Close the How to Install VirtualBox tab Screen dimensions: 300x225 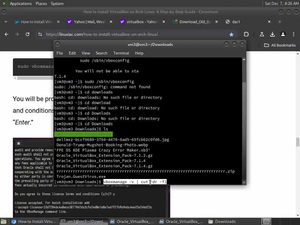pos(58,22)
